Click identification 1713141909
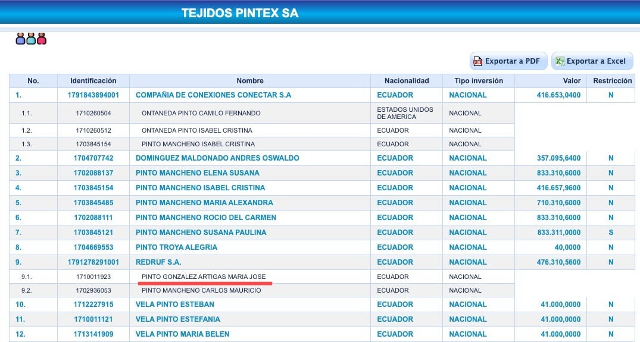The image size is (640, 342). (93, 334)
